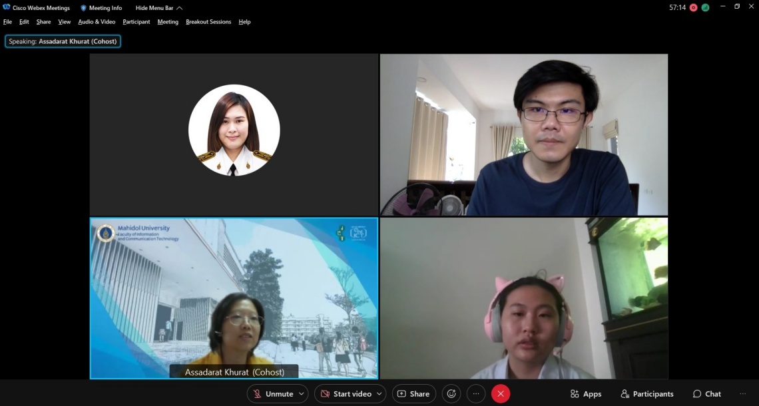Viewport: 759px width, 406px height.
Task: Select Assadarat Khurat's video tile
Action: (234, 298)
